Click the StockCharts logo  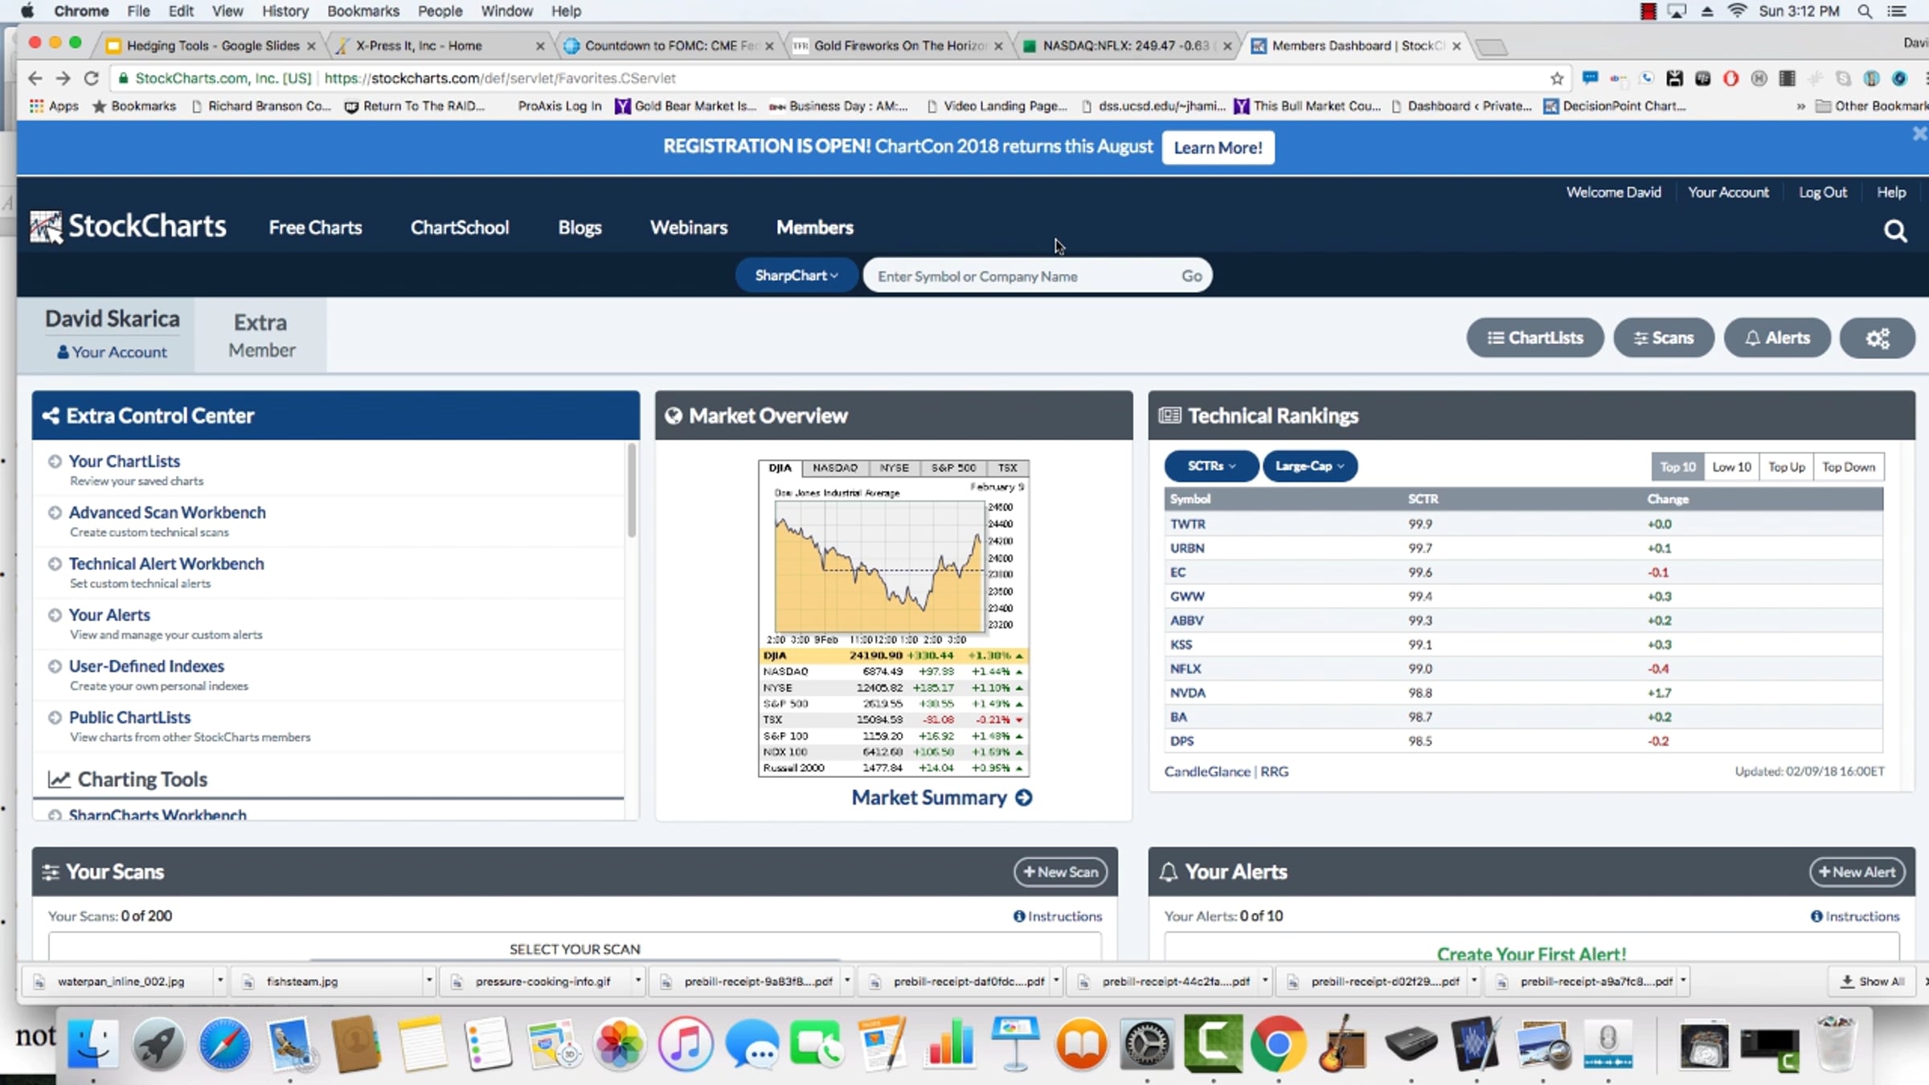pyautogui.click(x=128, y=227)
